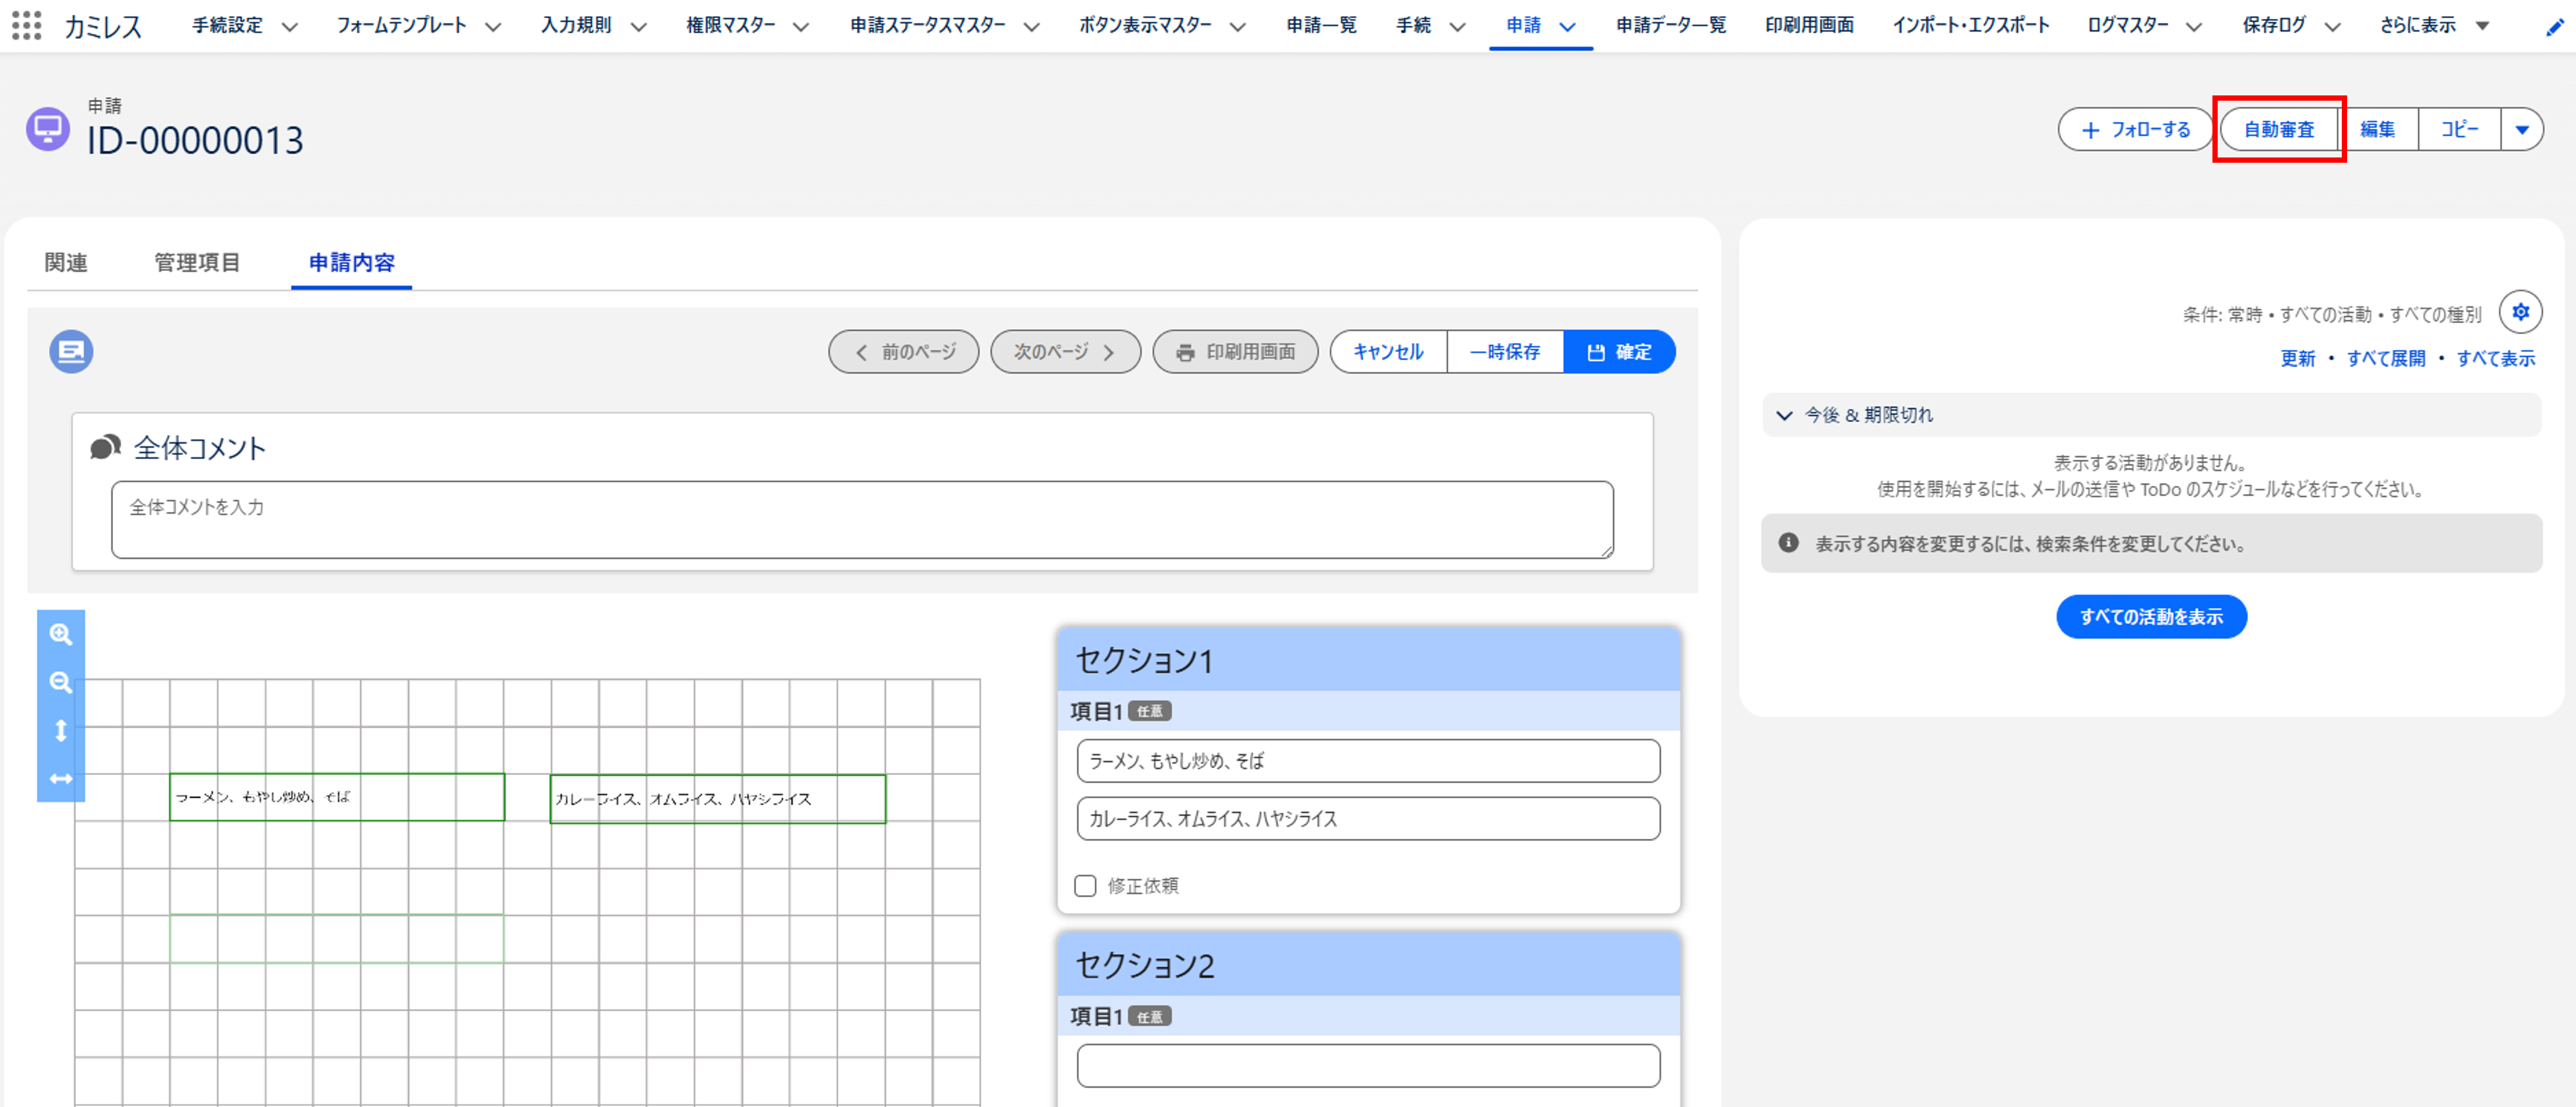Open the 申請データ一覧 navigation tab
The width and height of the screenshot is (2576, 1107).
1670,25
